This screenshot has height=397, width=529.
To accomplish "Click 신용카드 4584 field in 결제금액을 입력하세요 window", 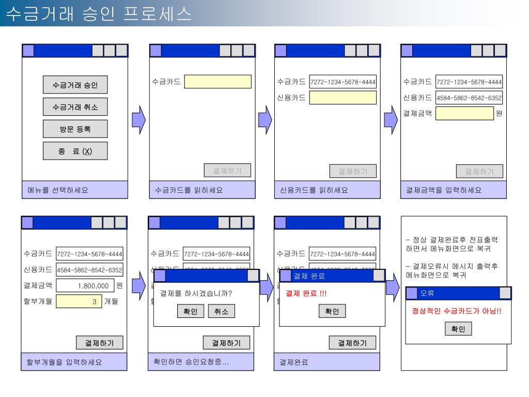I will coord(469,98).
